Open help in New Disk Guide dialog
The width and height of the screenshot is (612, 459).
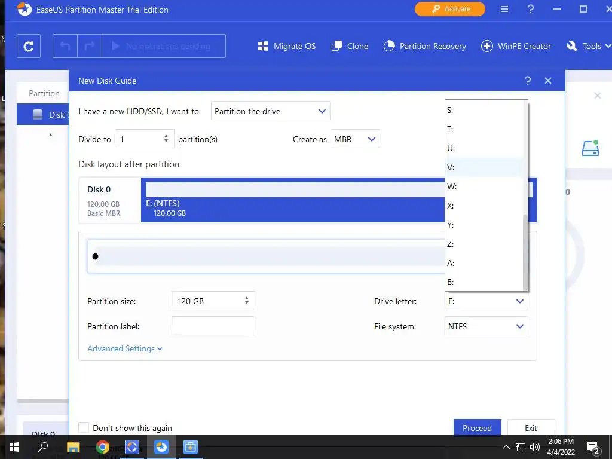point(528,81)
